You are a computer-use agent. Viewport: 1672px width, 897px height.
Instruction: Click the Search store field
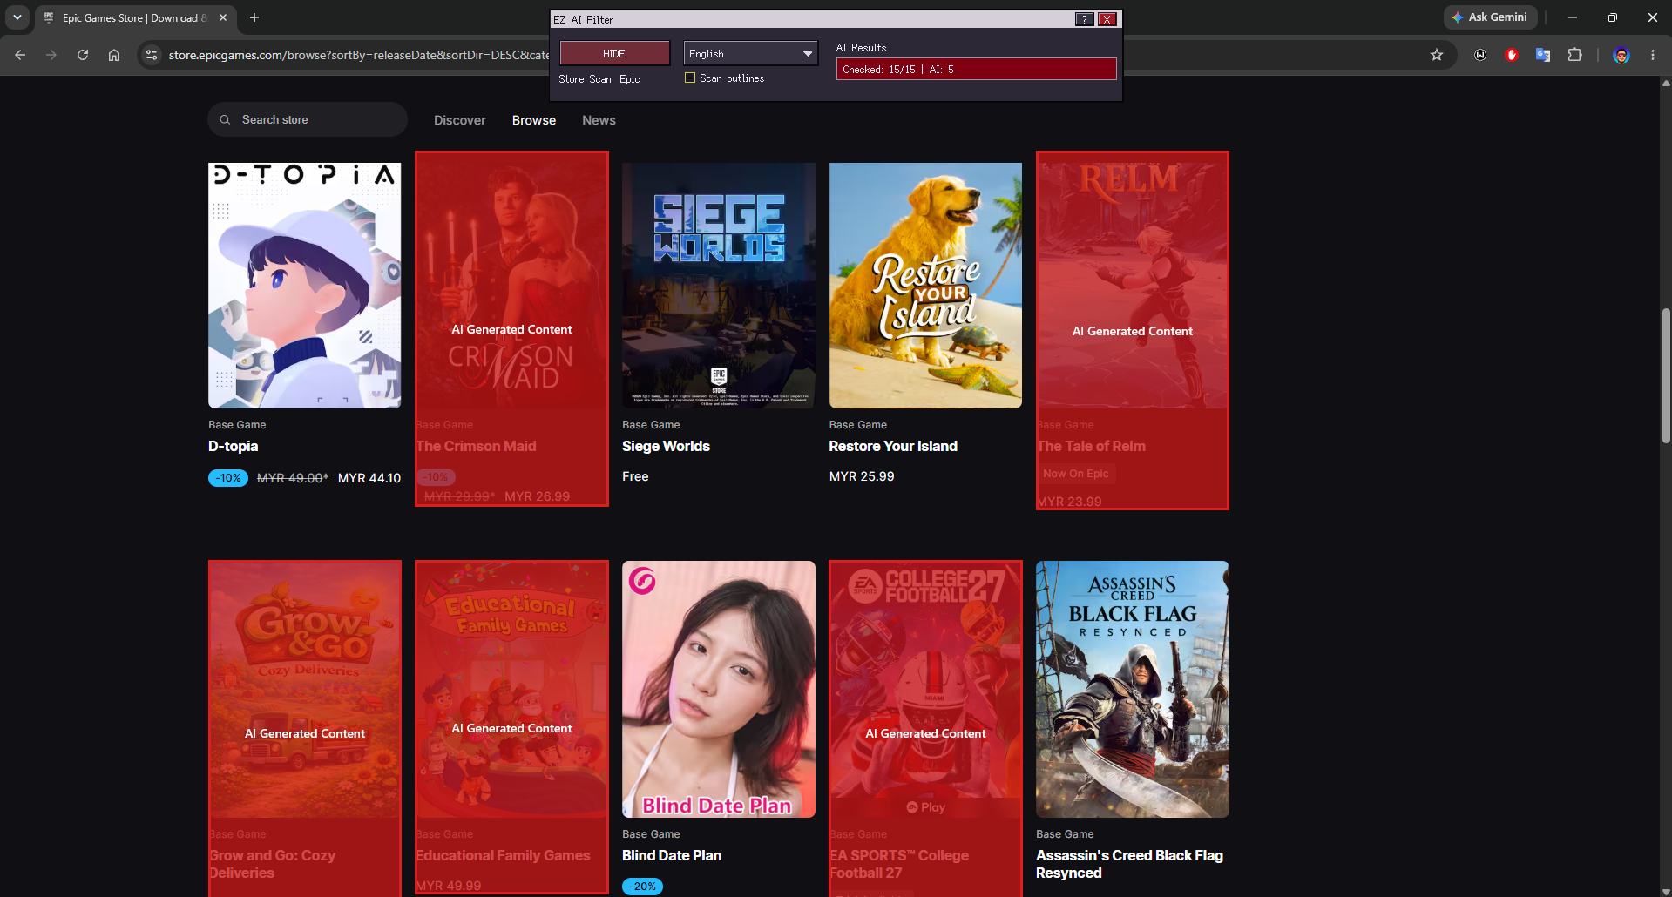coord(308,119)
